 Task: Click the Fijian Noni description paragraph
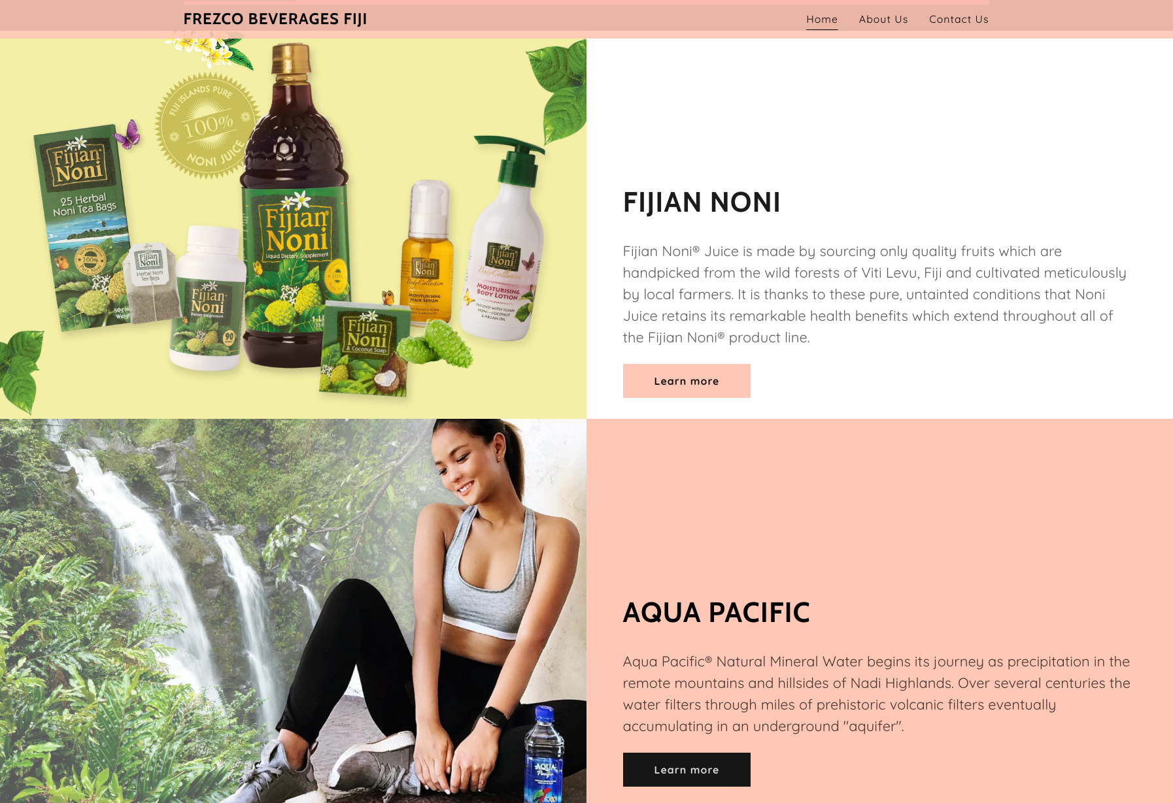[874, 295]
